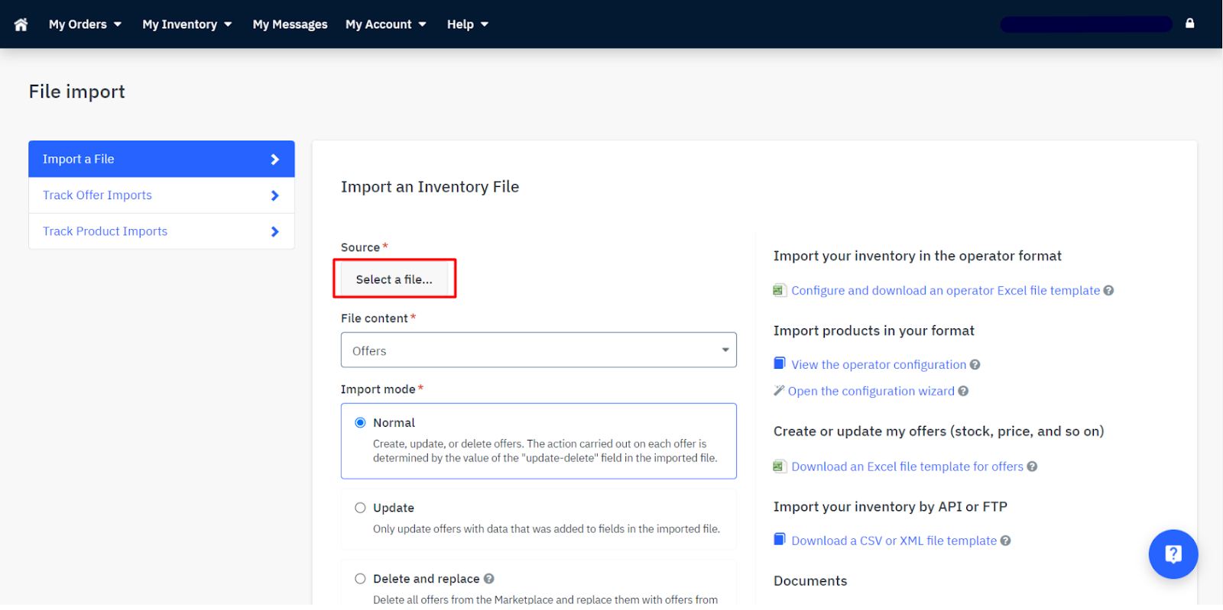Go to the home page icon

(x=21, y=24)
